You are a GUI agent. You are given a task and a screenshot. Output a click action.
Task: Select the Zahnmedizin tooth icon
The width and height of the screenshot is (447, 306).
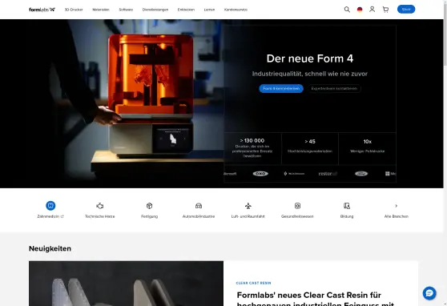pyautogui.click(x=50, y=206)
